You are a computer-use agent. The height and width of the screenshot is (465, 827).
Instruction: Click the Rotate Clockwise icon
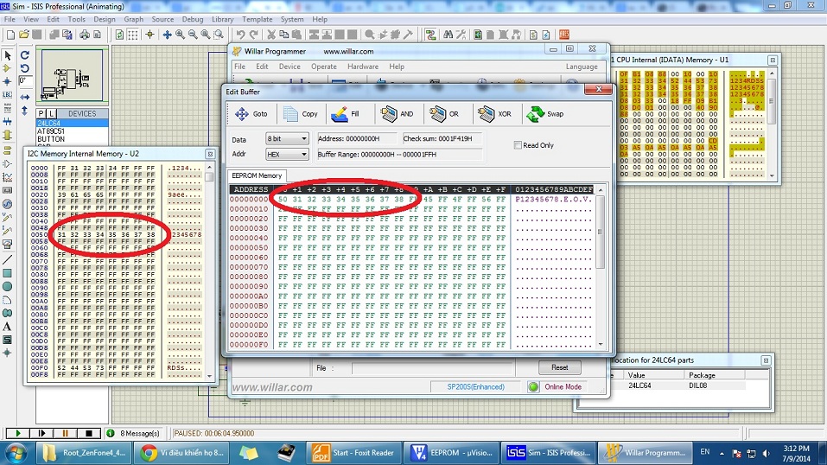coord(25,55)
